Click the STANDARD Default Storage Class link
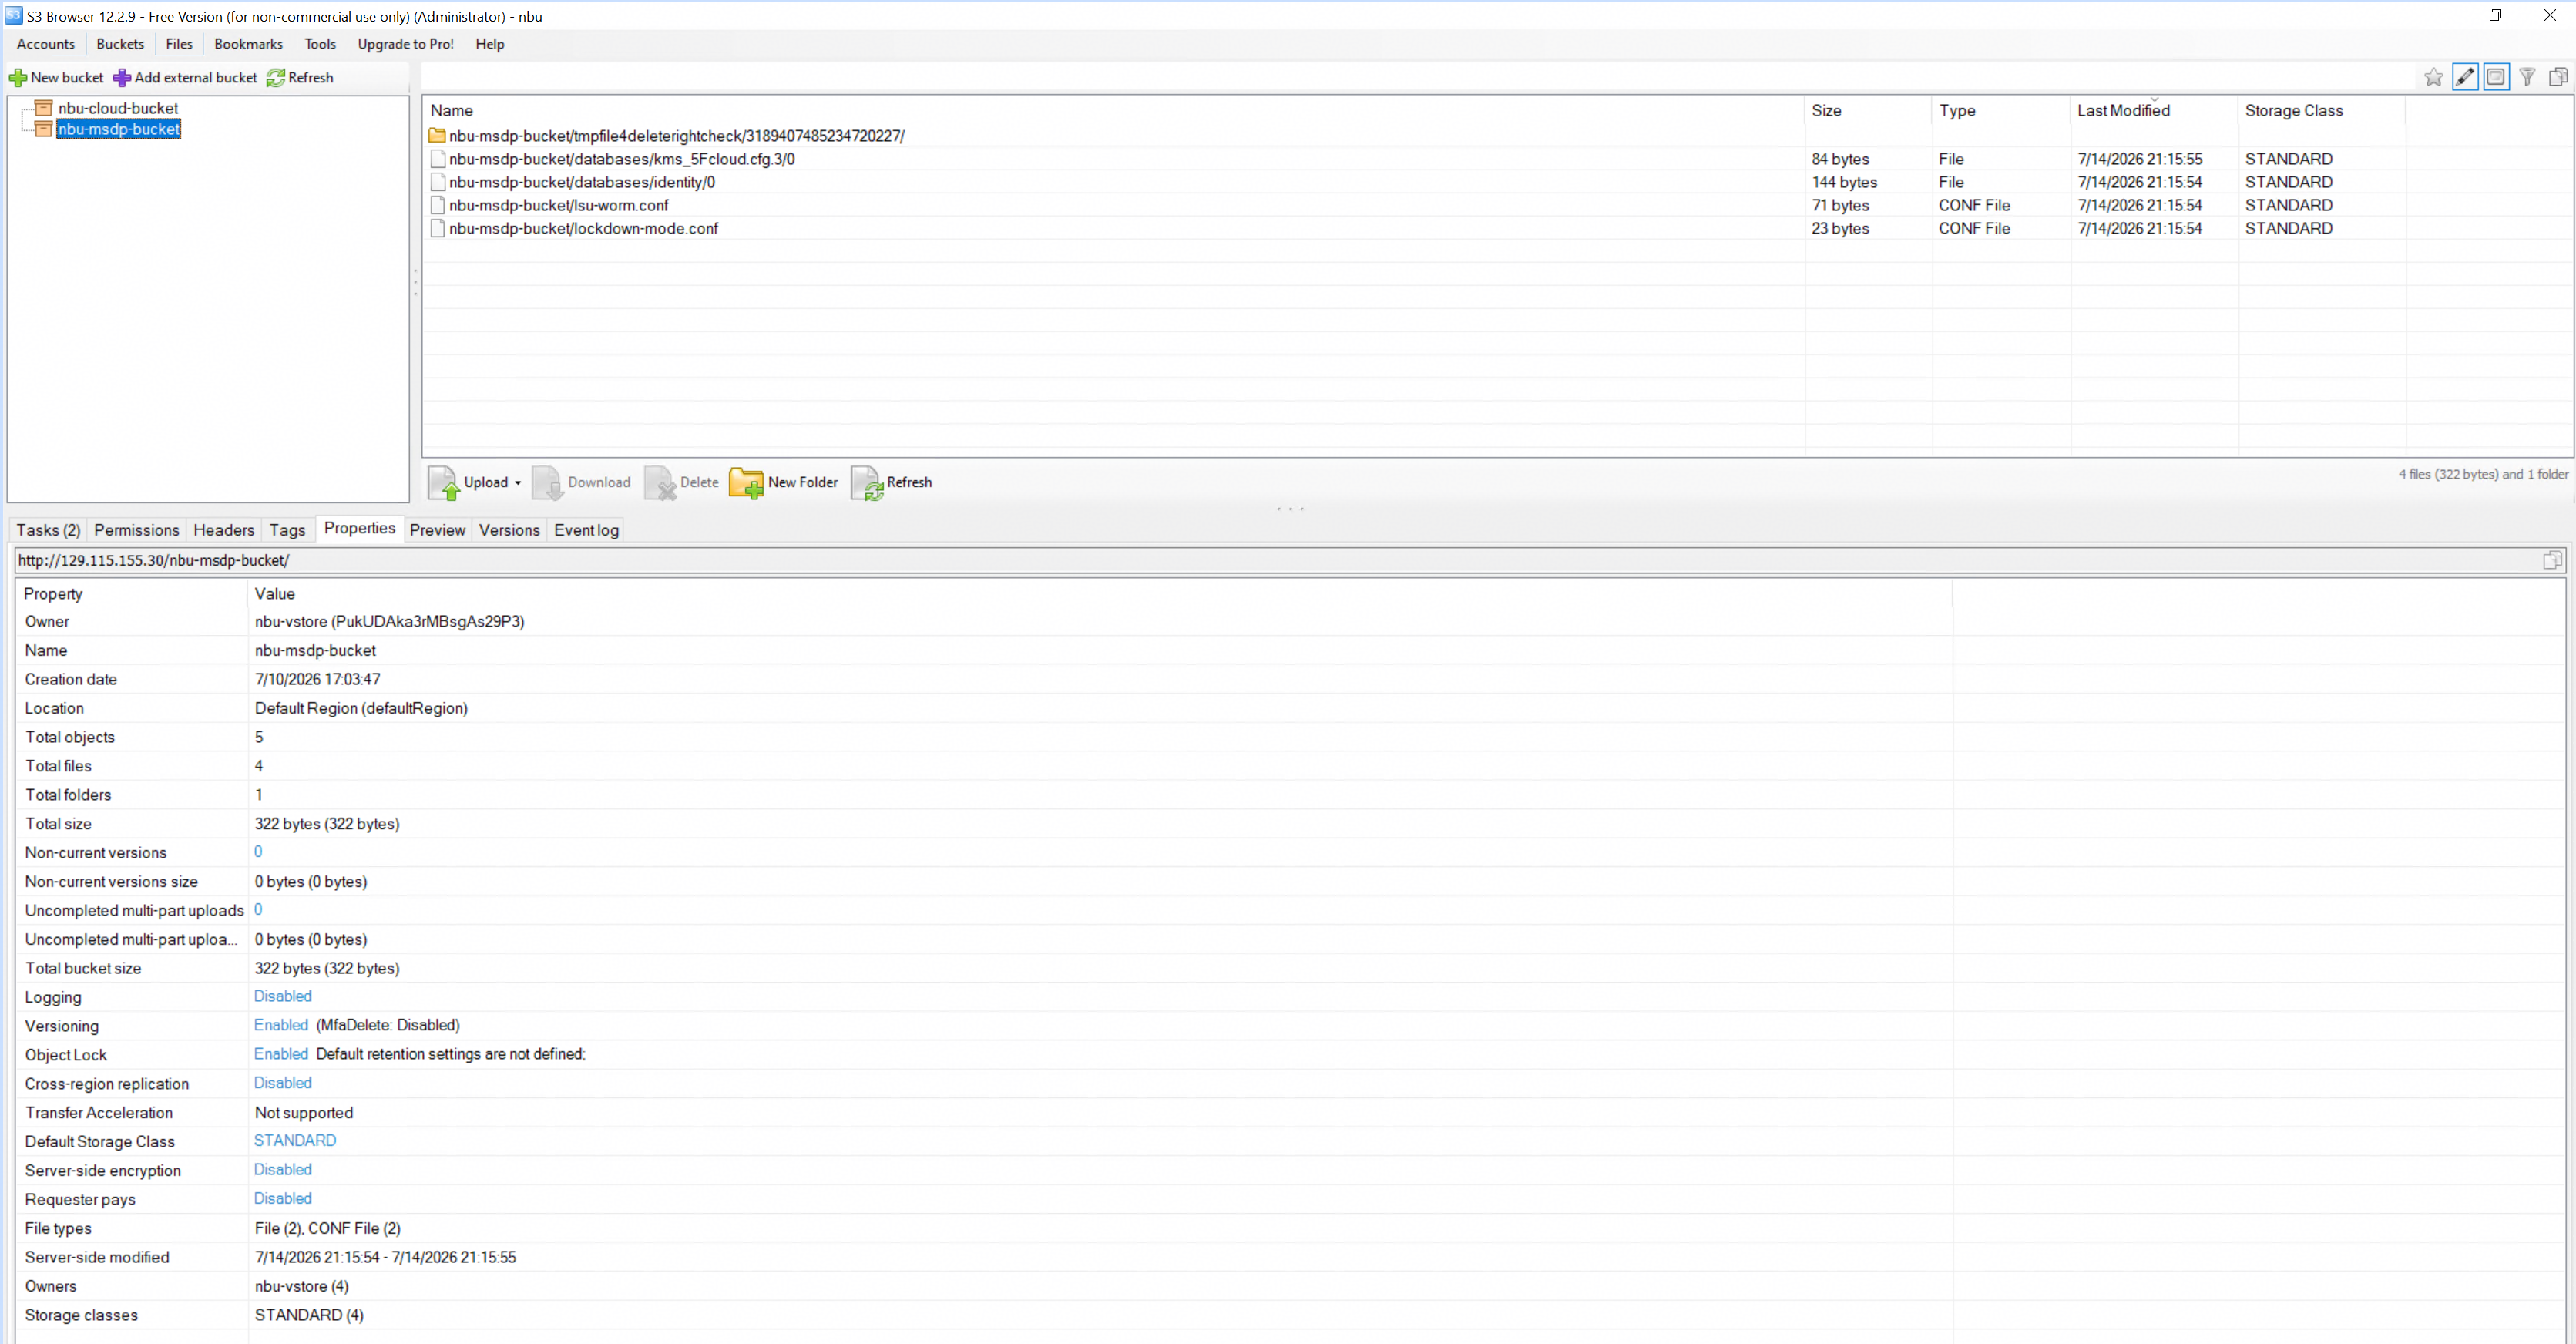 tap(295, 1141)
